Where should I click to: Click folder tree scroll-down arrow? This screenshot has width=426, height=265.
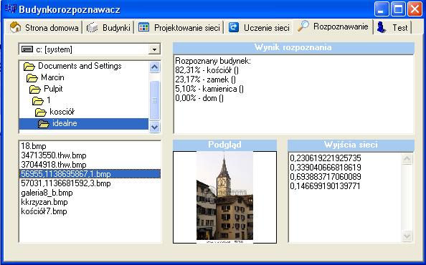point(154,127)
